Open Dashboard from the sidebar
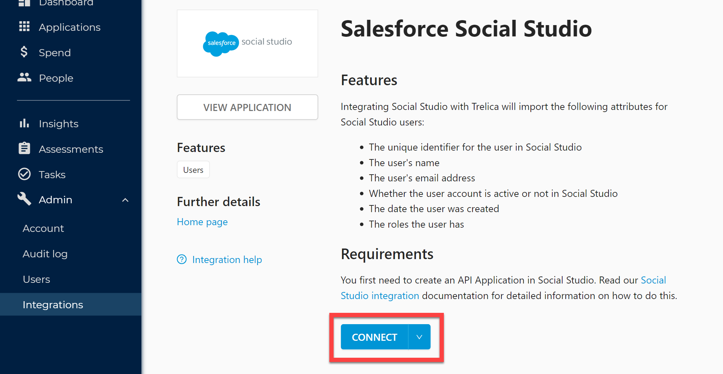Viewport: 723px width, 374px height. [x=66, y=3]
